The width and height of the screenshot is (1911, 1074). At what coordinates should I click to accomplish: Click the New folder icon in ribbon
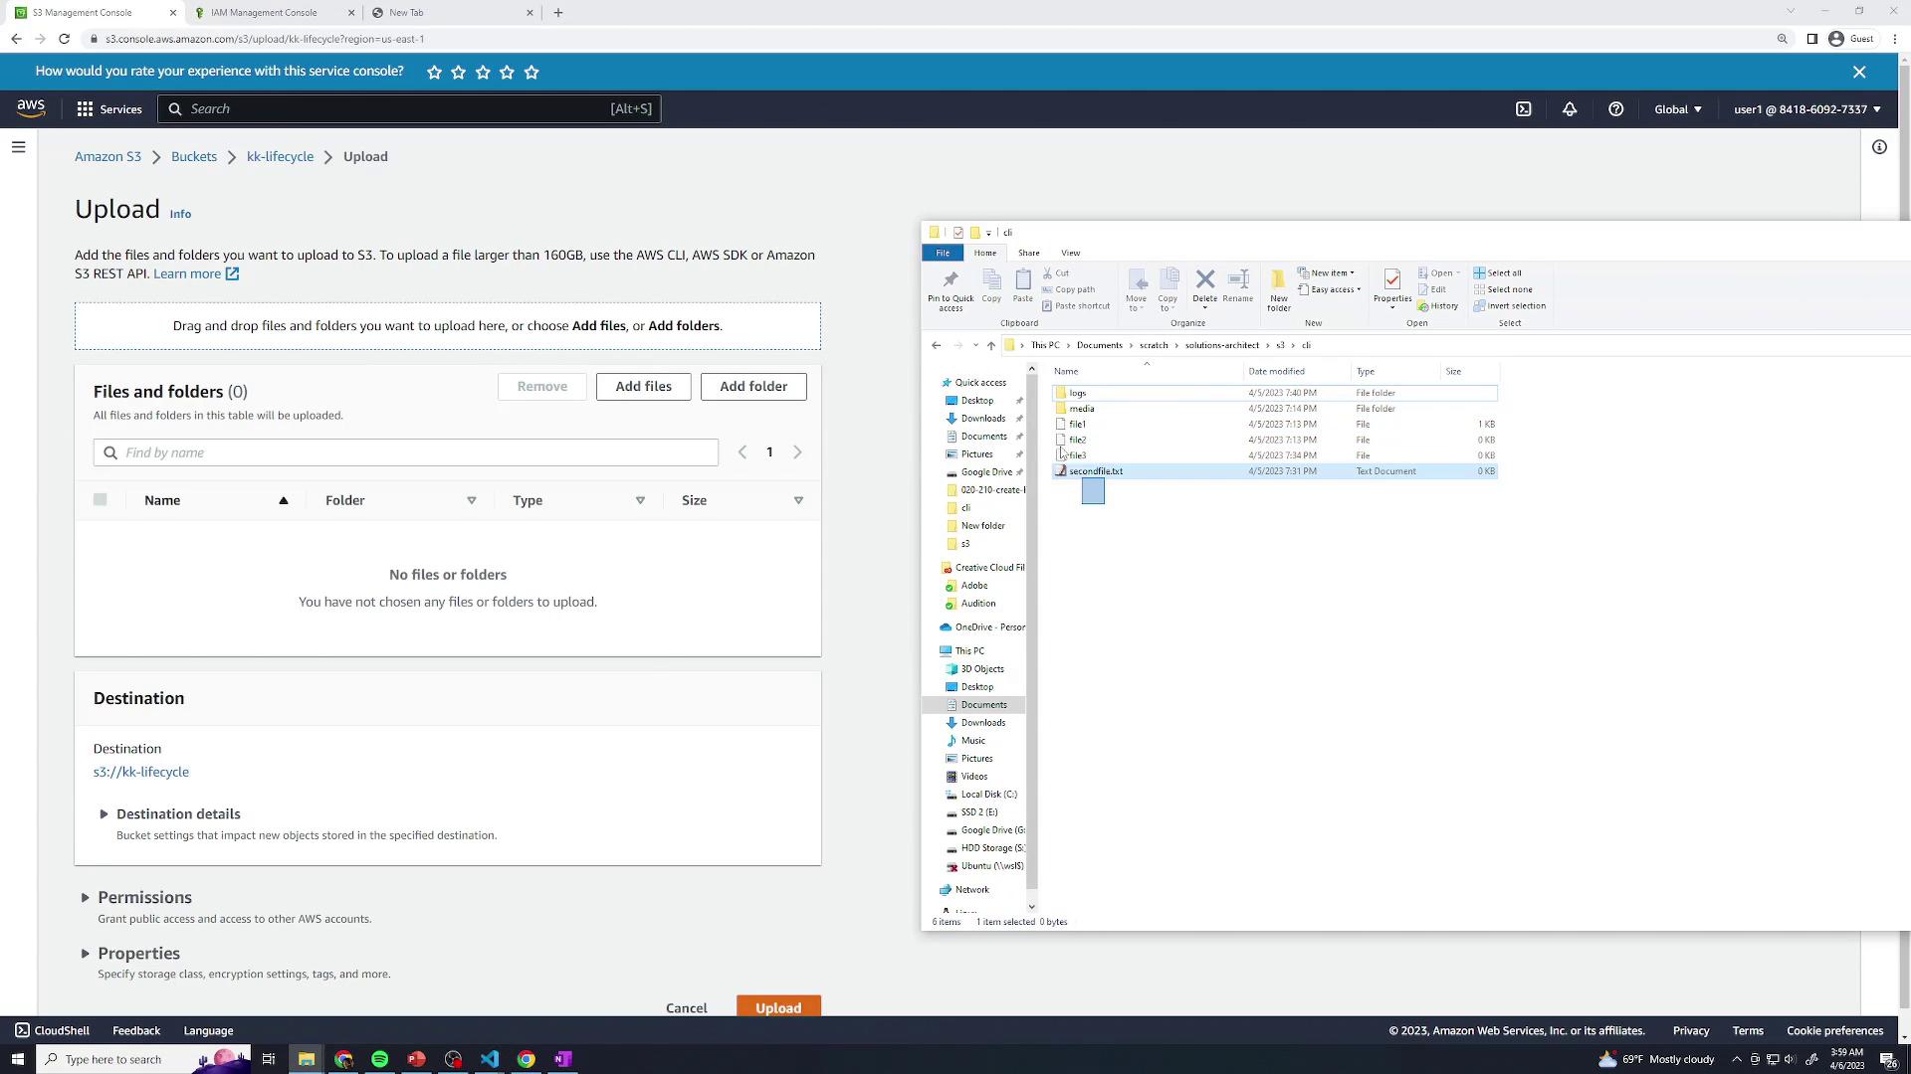[1279, 288]
